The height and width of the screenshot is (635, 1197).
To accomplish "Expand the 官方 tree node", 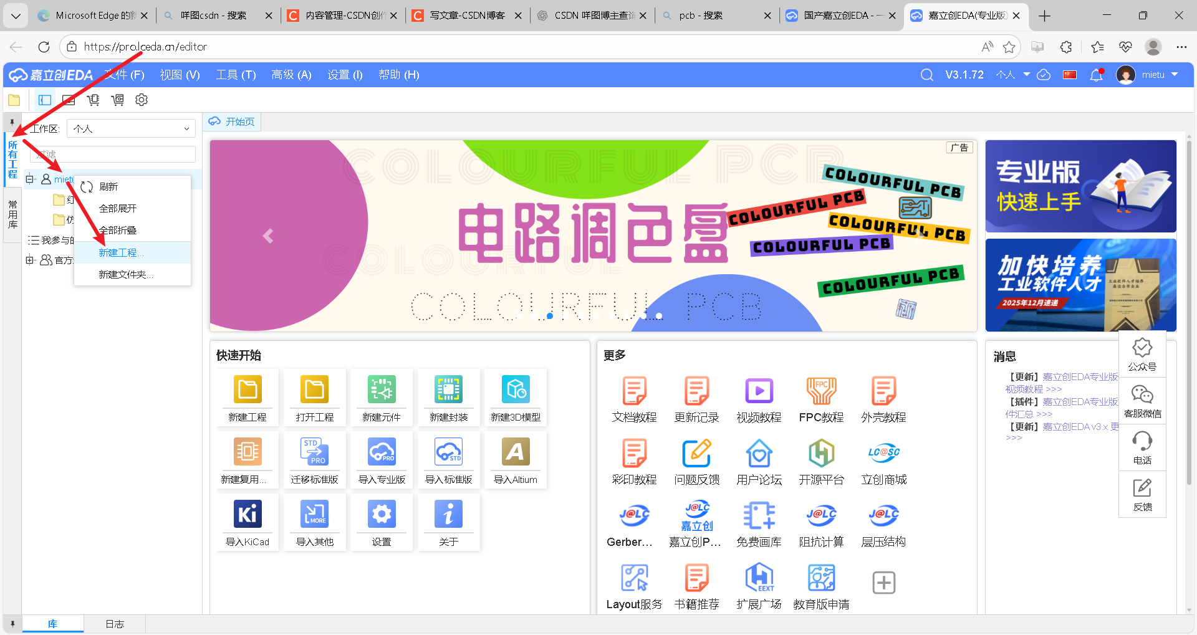I will [x=29, y=260].
